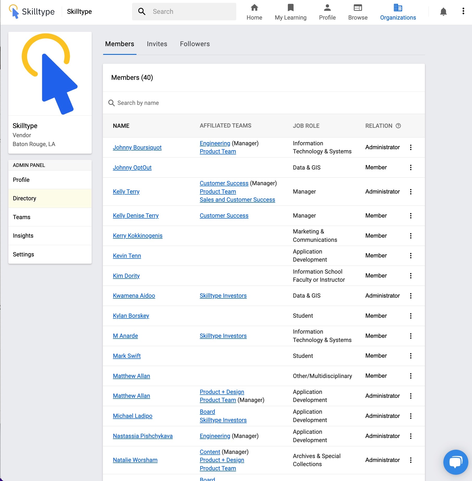
Task: Open the Organizations building icon
Action: (x=398, y=8)
